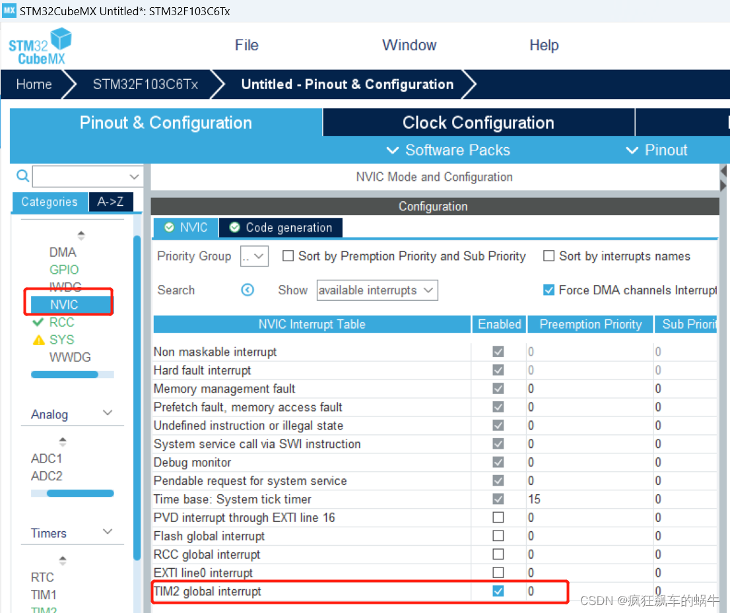Uncheck Force DMA channels Interrupts
730x613 pixels.
[x=549, y=290]
